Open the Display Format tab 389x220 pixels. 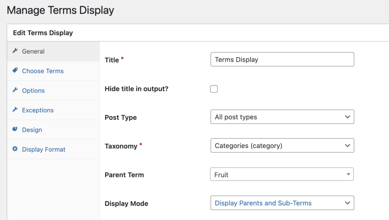tap(43, 149)
